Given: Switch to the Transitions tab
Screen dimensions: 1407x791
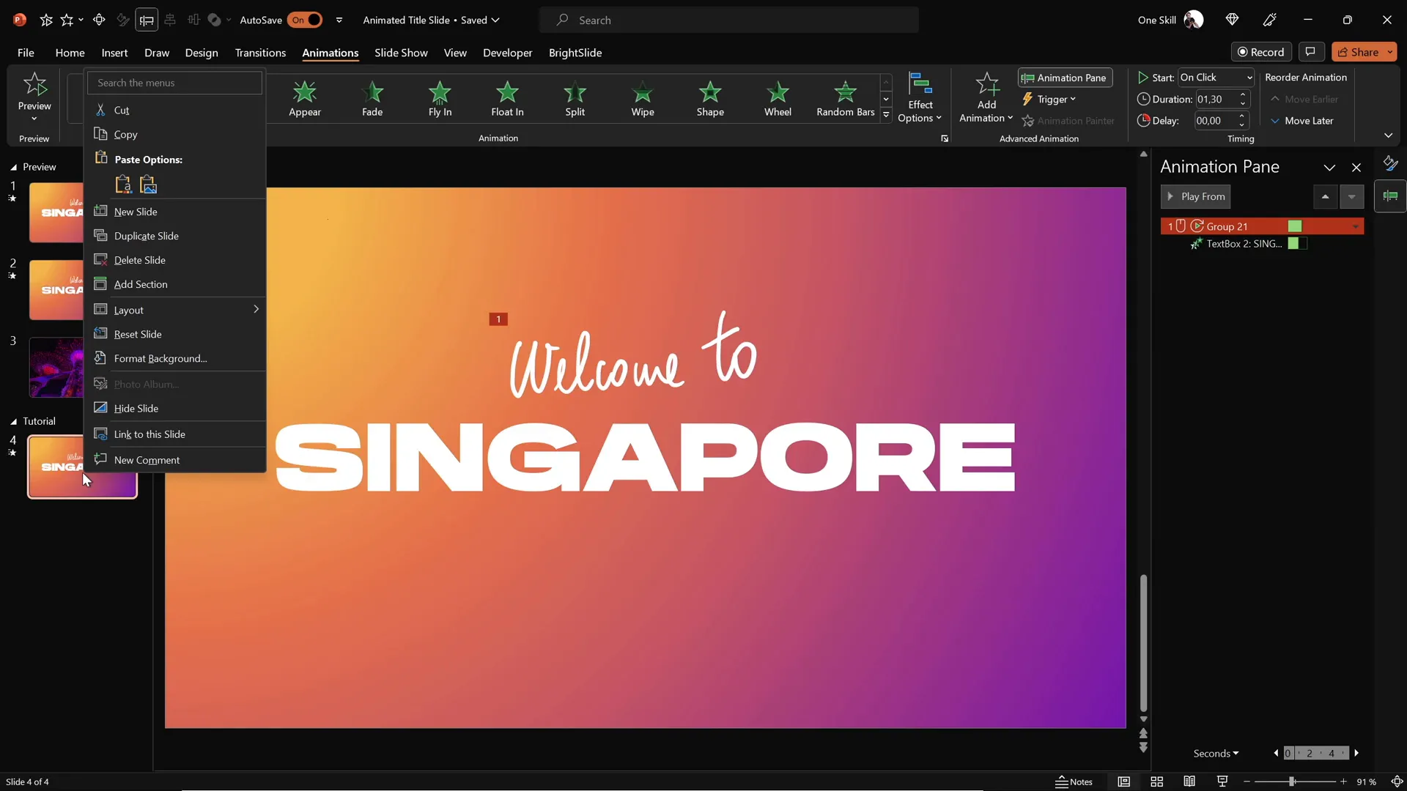Looking at the screenshot, I should point(260,53).
